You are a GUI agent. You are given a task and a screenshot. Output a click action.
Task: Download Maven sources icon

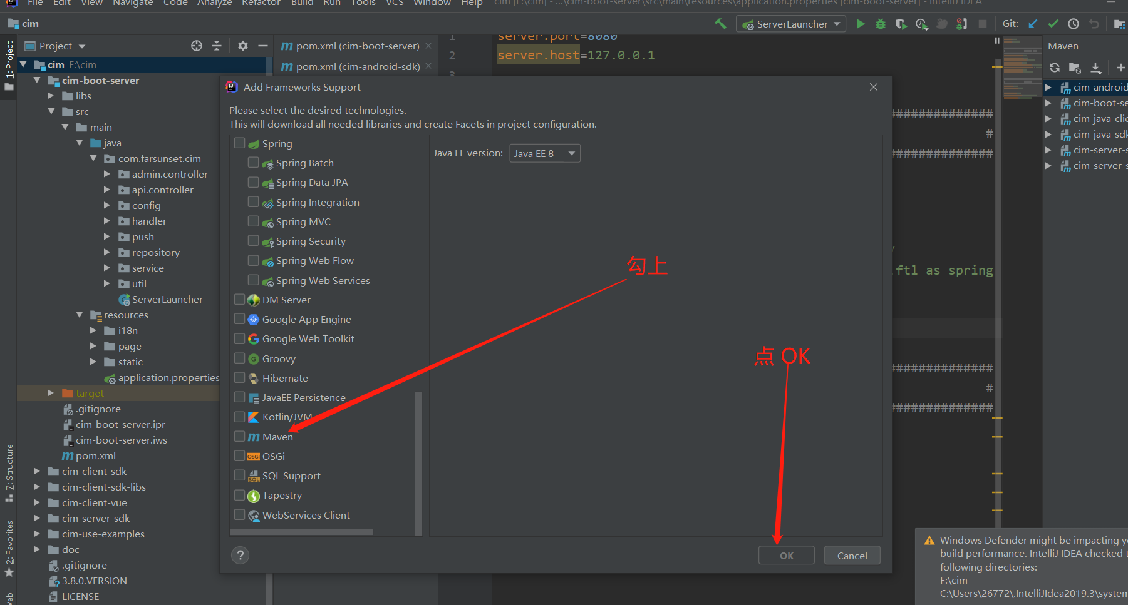click(x=1095, y=68)
